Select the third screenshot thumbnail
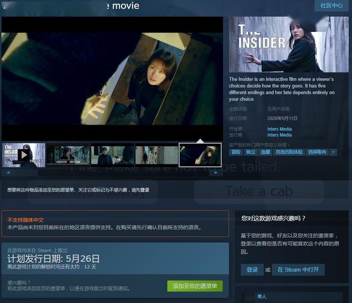This screenshot has width=352, height=303. 112,155
